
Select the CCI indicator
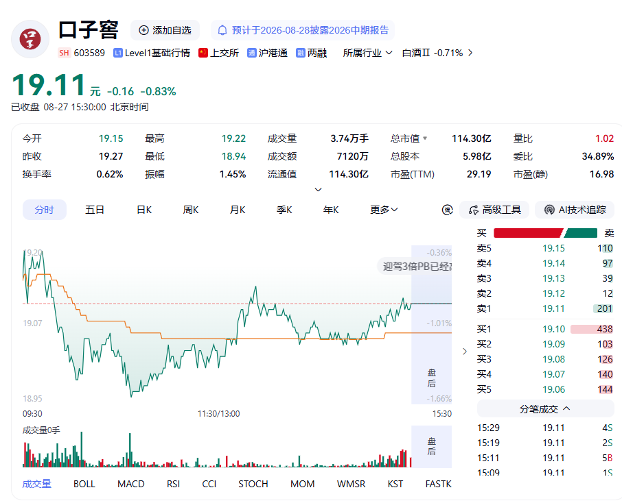209,484
